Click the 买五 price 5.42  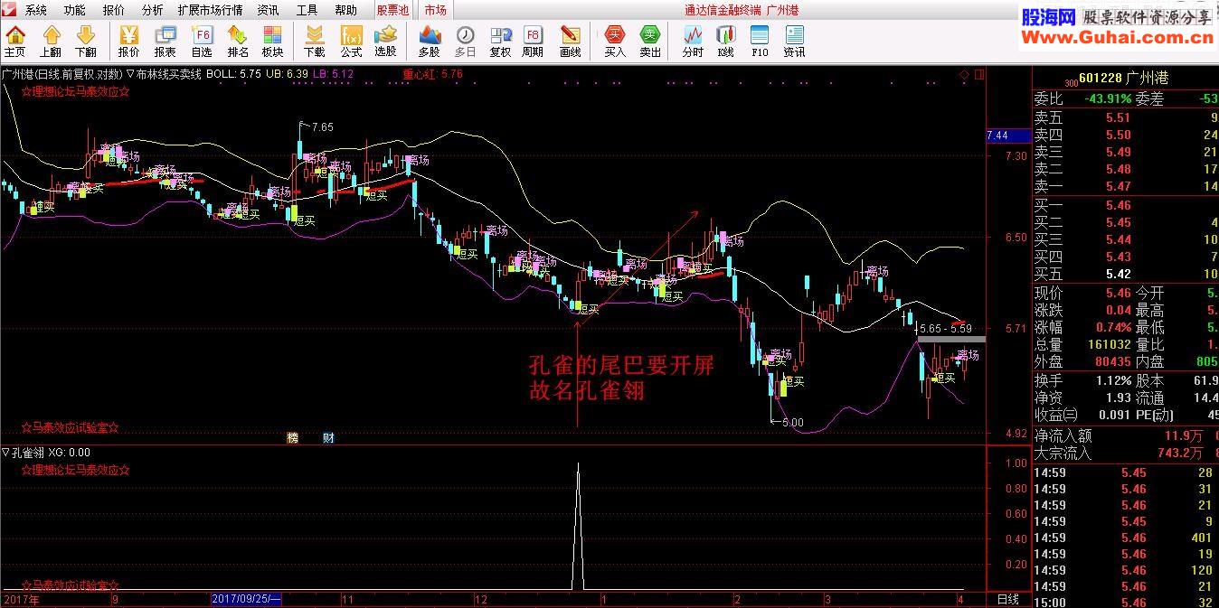point(1118,274)
